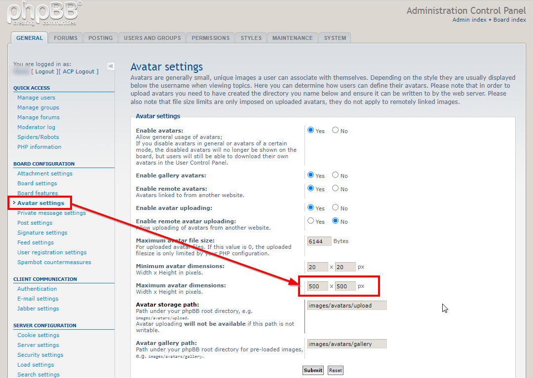Open the General tab

(x=30, y=37)
